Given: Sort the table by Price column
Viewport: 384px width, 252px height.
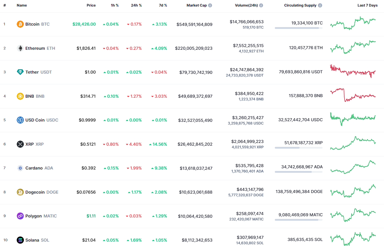Looking at the screenshot, I should coord(91,5).
